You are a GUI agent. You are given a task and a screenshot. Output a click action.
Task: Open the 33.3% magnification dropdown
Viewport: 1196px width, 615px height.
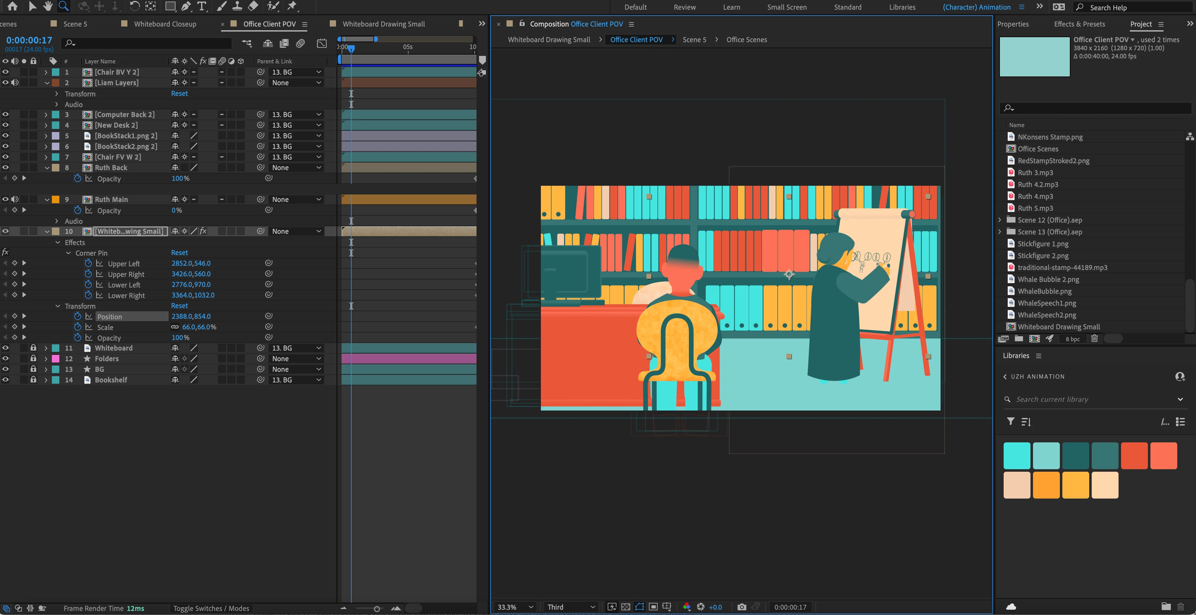[x=515, y=607]
